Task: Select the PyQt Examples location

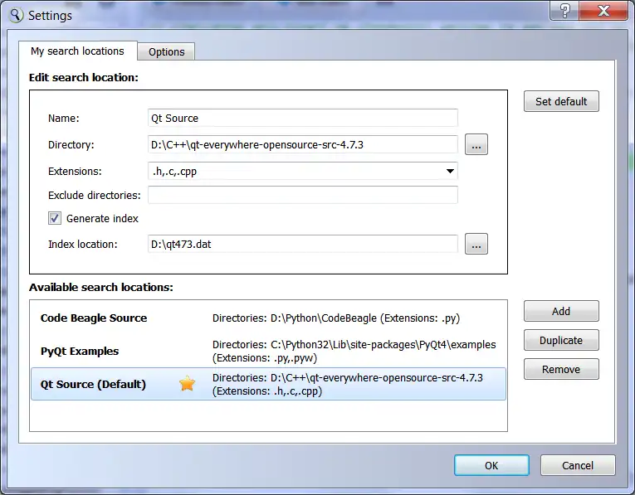Action: (x=268, y=351)
